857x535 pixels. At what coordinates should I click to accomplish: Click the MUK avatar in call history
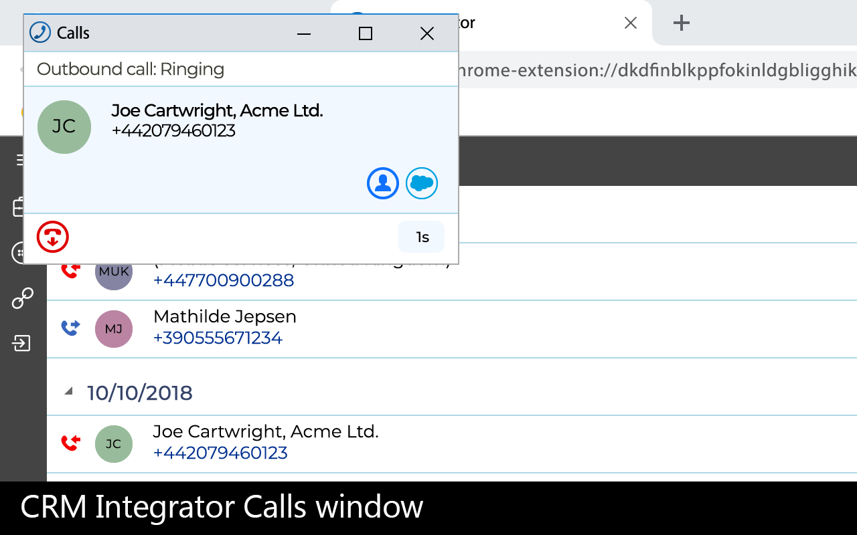(x=114, y=276)
